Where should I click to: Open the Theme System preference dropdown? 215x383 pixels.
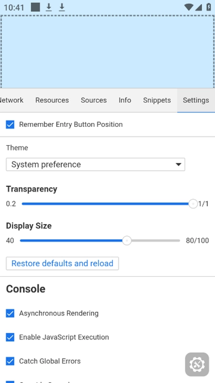click(95, 164)
